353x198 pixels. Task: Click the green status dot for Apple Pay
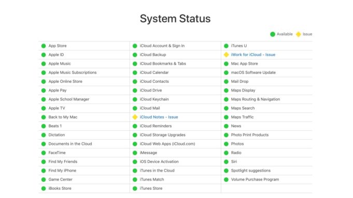tap(44, 90)
